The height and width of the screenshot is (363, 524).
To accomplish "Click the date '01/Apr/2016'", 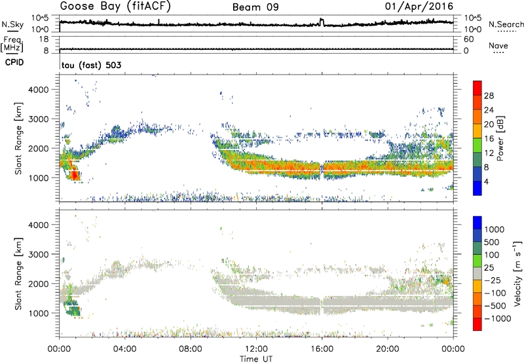I will [419, 7].
